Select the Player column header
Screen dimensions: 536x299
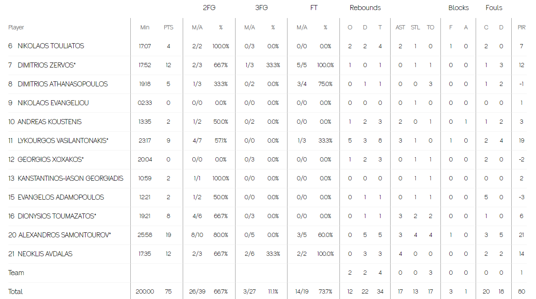pos(16,27)
